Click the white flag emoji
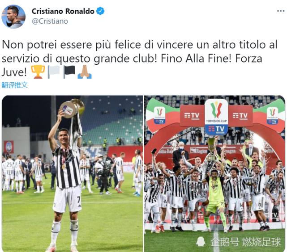 click(x=54, y=72)
